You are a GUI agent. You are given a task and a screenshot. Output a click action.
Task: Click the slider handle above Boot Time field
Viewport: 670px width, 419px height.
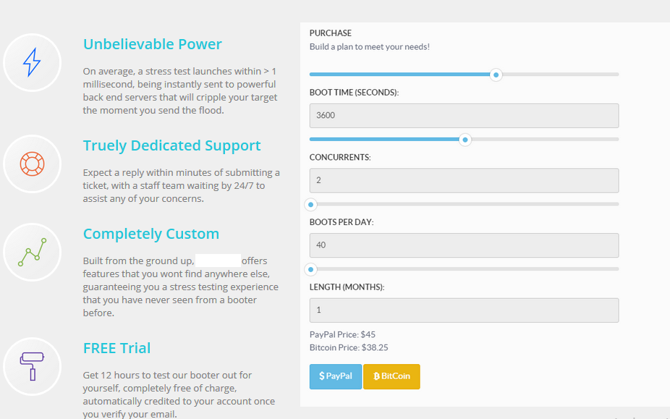(x=496, y=75)
